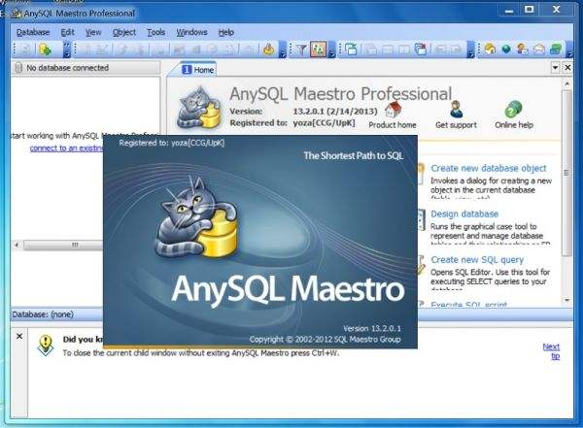Viewport: 583px width, 428px height.
Task: Click the Product home label
Action: click(x=393, y=125)
